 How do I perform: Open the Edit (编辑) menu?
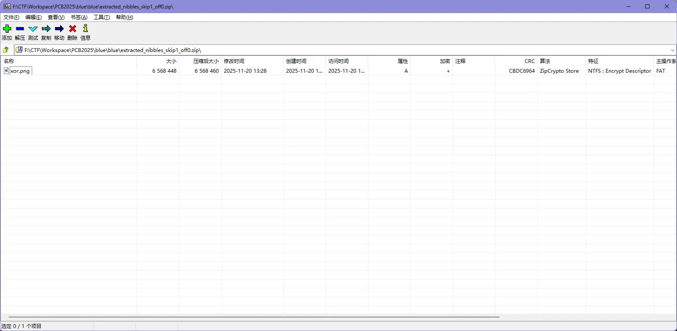click(x=33, y=17)
